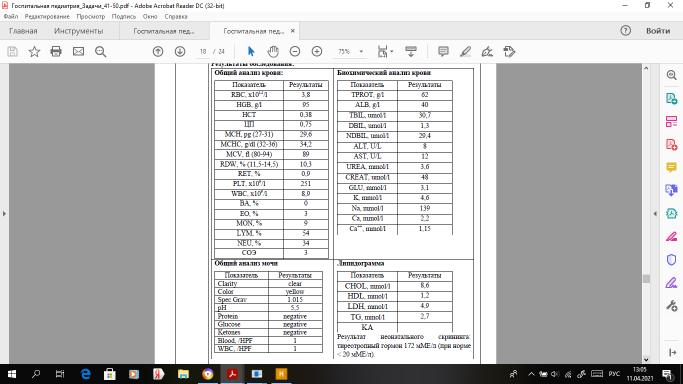Open Organize Pages tool in sidebar
Image resolution: width=683 pixels, height=384 pixels.
point(671,121)
